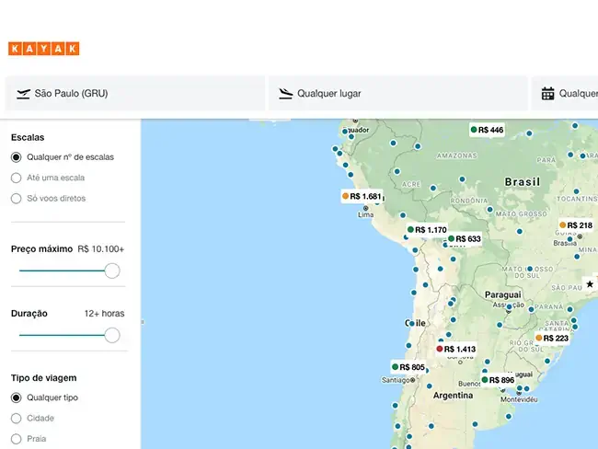This screenshot has height=449, width=598.
Task: Open the R$ 896 price marker near Buenos Aires
Action: 498,380
